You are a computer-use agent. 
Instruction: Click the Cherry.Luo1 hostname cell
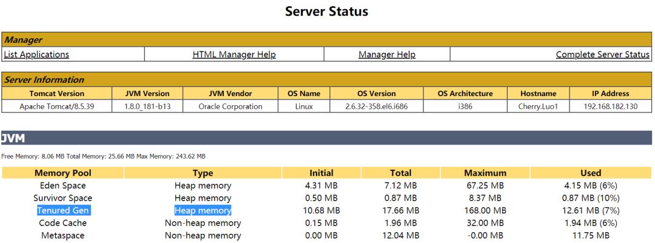(x=537, y=106)
